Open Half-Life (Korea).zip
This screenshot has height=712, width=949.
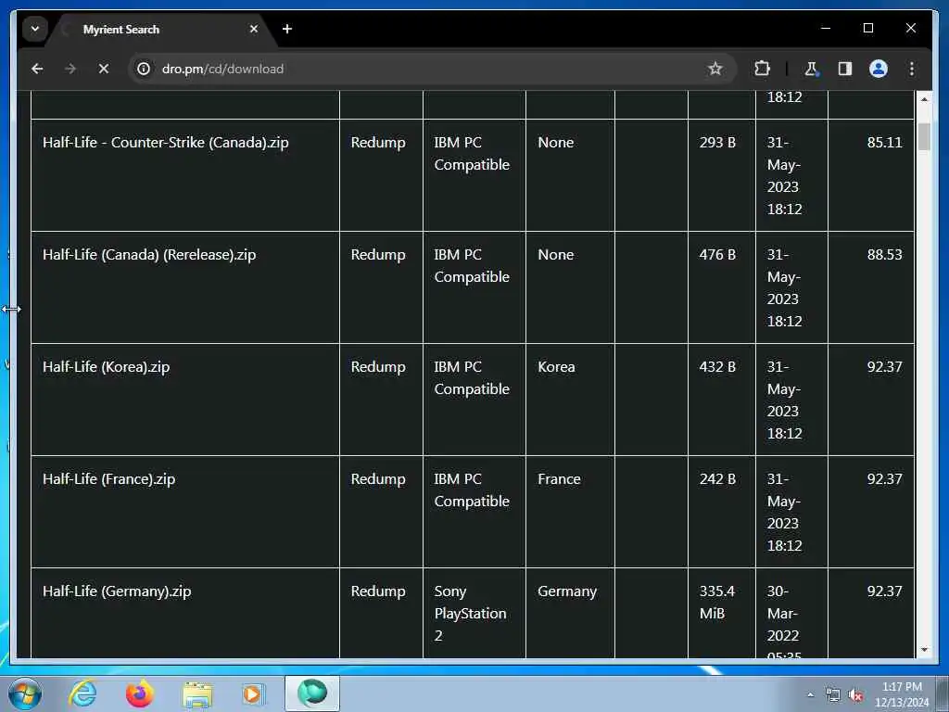(106, 367)
